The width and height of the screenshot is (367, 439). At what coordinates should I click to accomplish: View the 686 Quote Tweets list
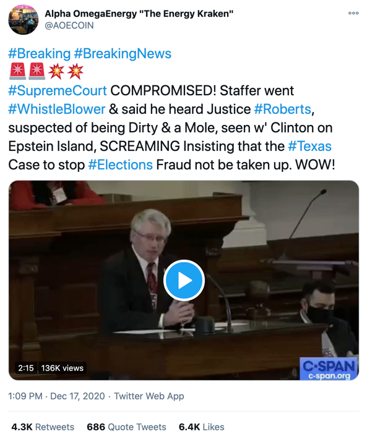coord(126,427)
